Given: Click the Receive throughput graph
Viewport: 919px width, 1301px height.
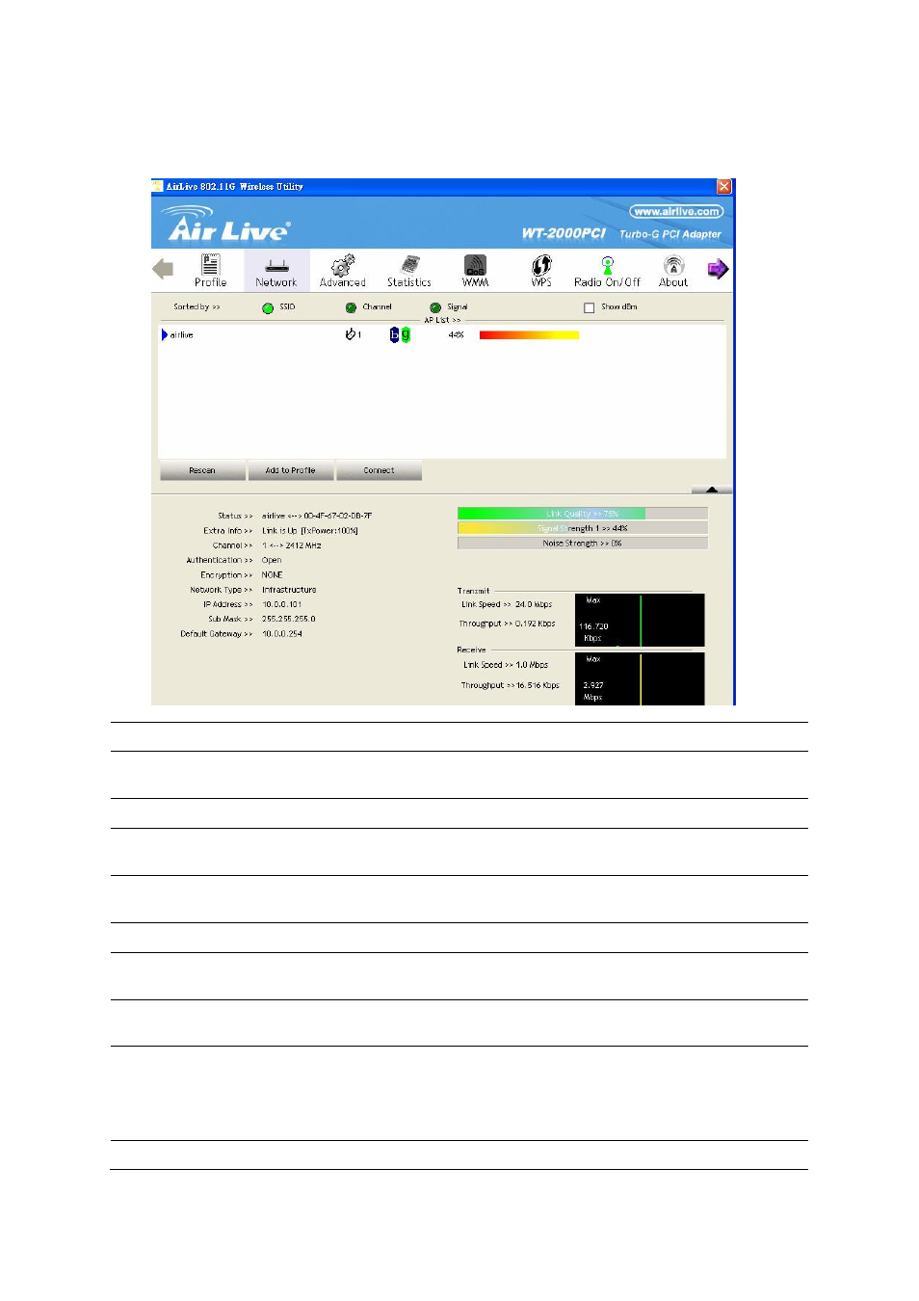Looking at the screenshot, I should click(640, 678).
